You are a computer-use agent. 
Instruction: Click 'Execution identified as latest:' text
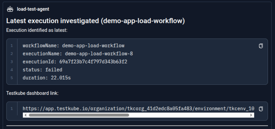pos(37,30)
